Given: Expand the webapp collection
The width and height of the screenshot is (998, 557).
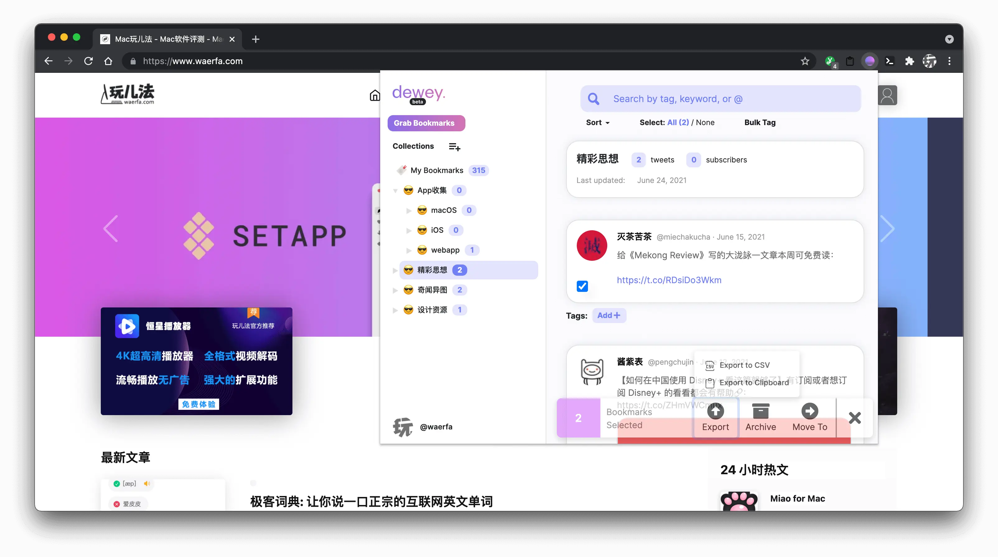Looking at the screenshot, I should click(409, 250).
